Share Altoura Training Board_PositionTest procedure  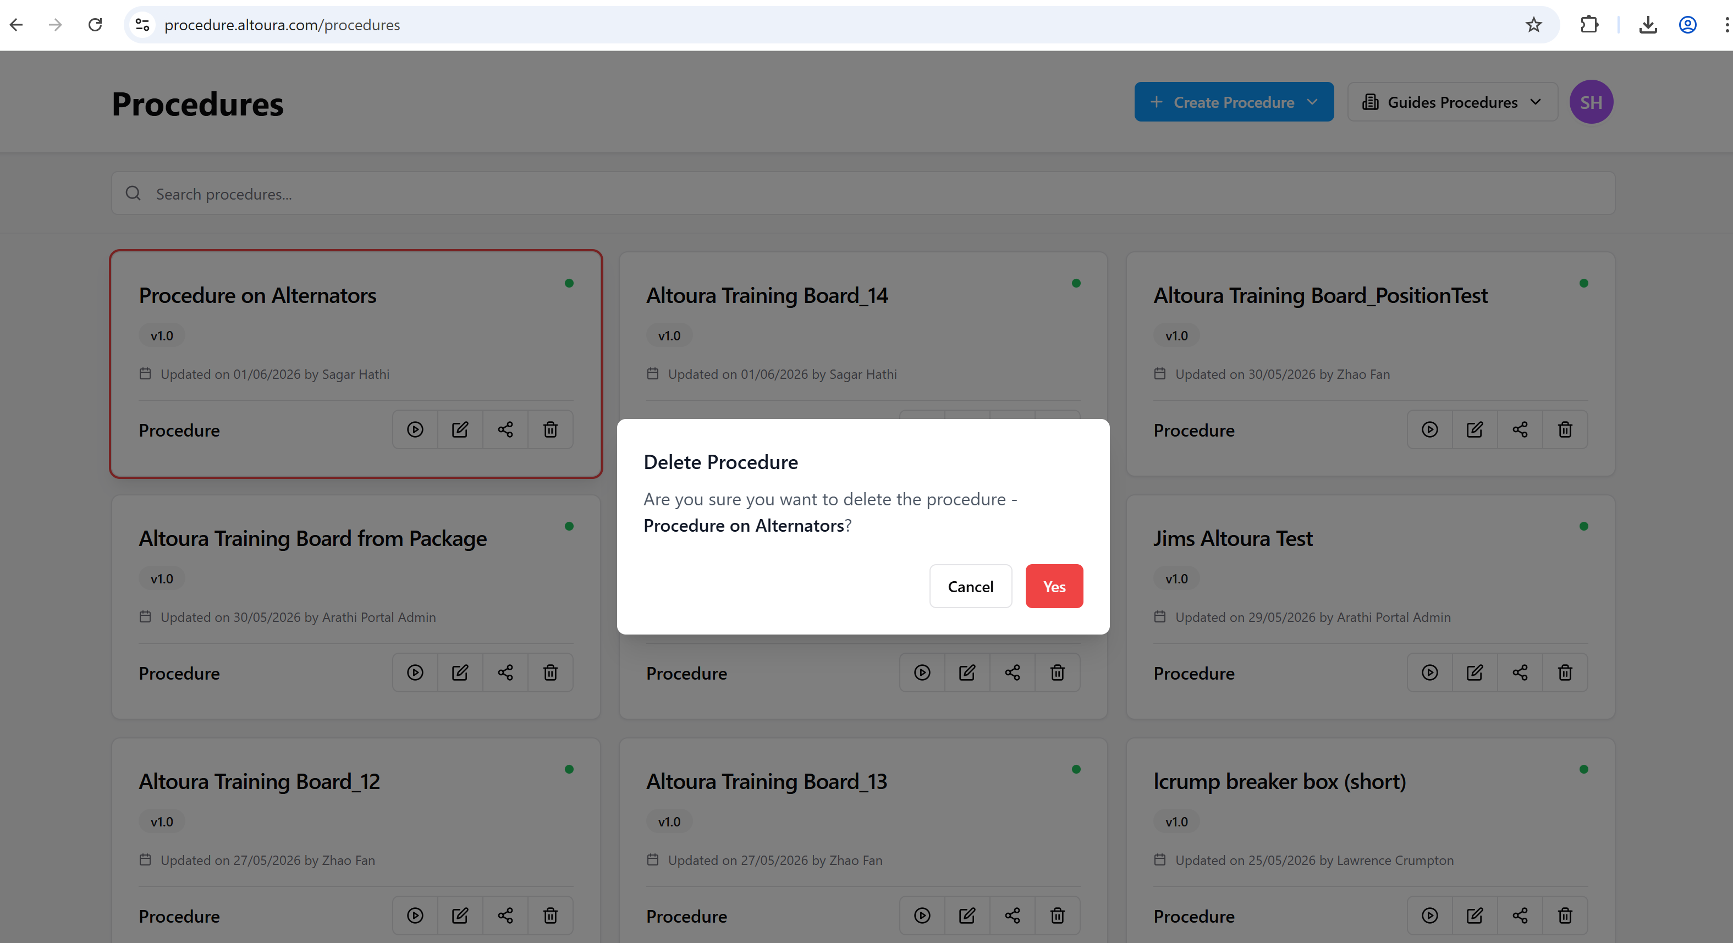[x=1520, y=430]
